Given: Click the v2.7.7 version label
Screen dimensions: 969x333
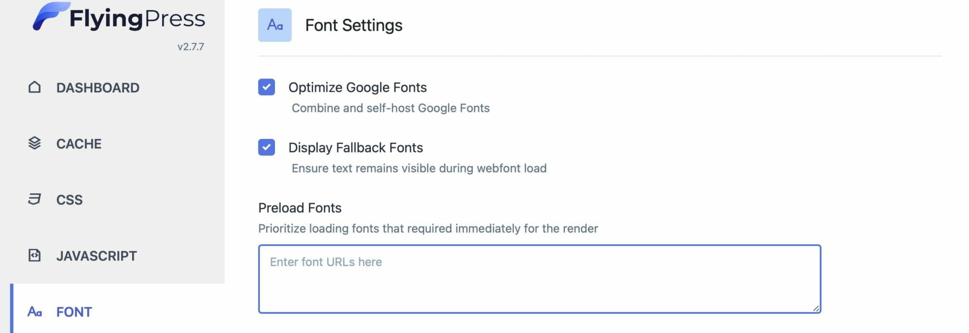Looking at the screenshot, I should point(191,47).
